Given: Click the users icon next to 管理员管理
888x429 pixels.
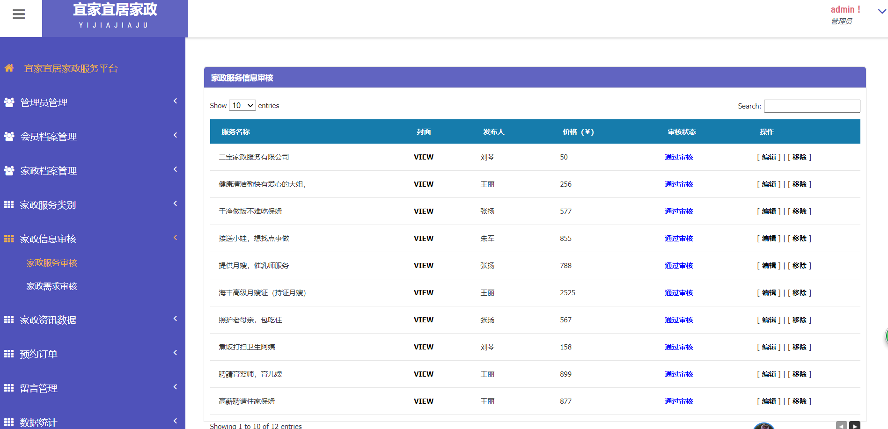Looking at the screenshot, I should [x=9, y=102].
